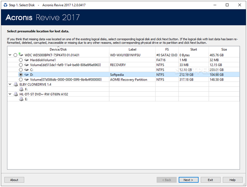Viewport: 247px width, 187px height.
Task: Click the ELBY CLONEDRIVE optical device icon
Action: (16, 84)
